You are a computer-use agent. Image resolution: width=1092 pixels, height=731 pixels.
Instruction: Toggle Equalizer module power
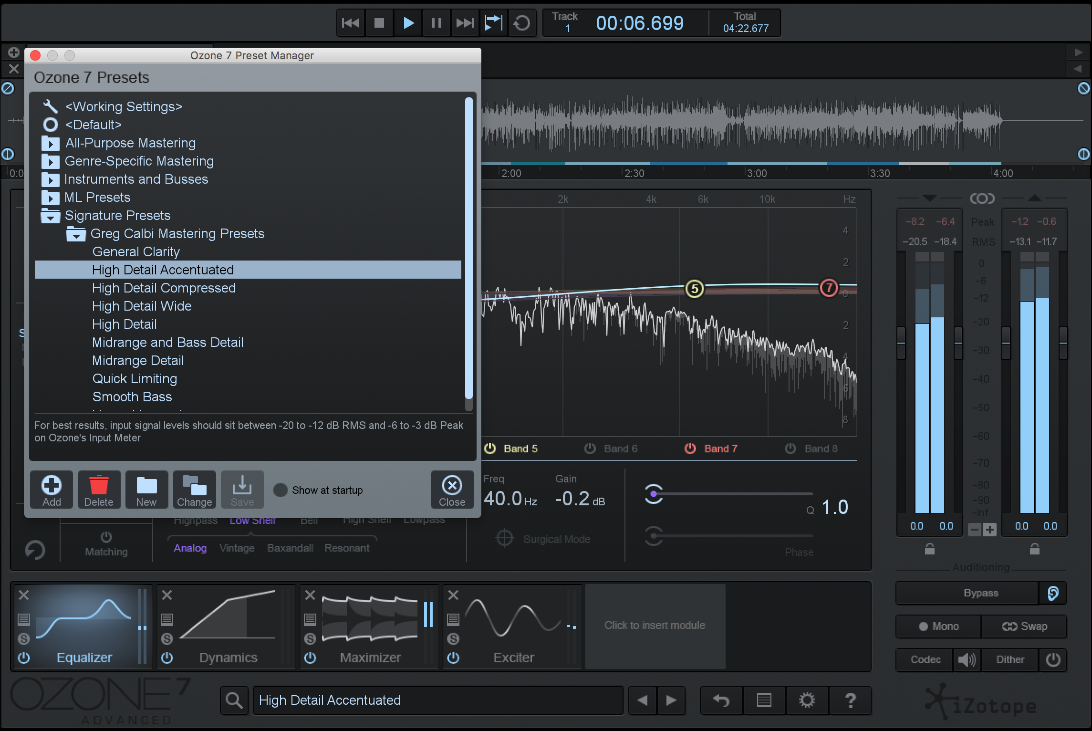coord(24,658)
